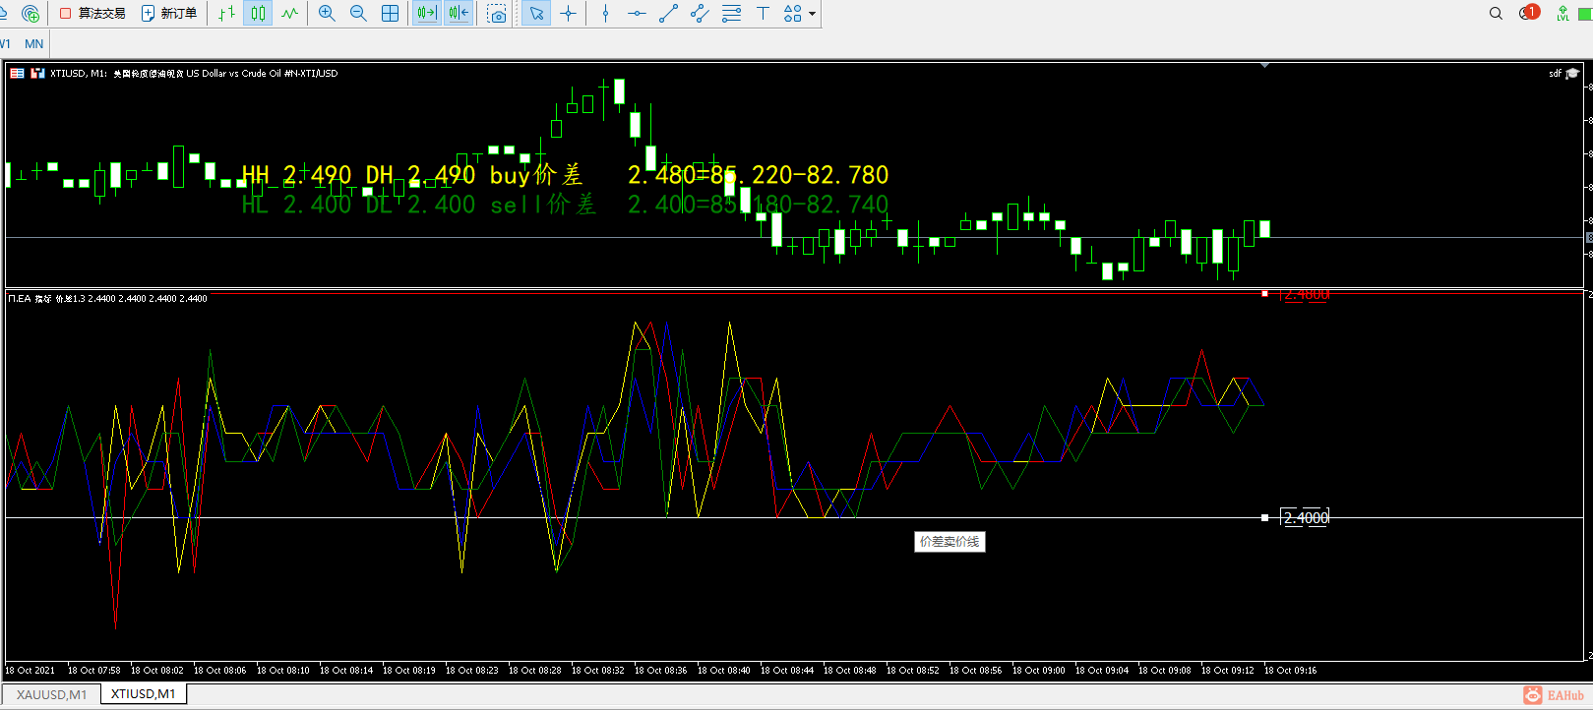Expand the shapes tool dropdown arrow
Screen dimensions: 1593x710
812,14
